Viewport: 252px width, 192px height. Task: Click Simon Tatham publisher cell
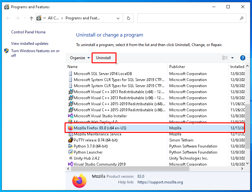pos(181,140)
